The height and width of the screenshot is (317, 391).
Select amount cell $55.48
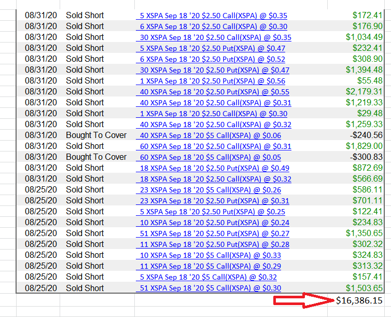[x=370, y=80]
